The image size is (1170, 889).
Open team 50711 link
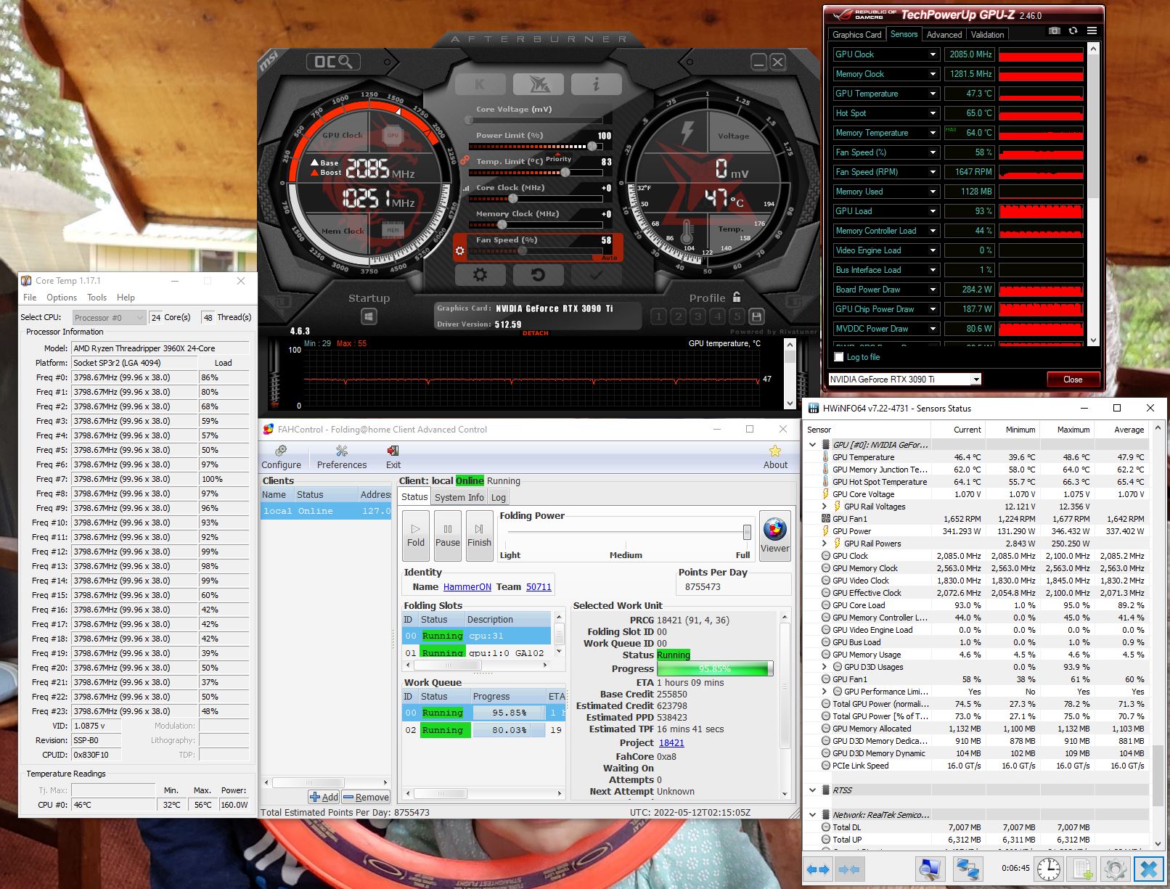pyautogui.click(x=539, y=587)
